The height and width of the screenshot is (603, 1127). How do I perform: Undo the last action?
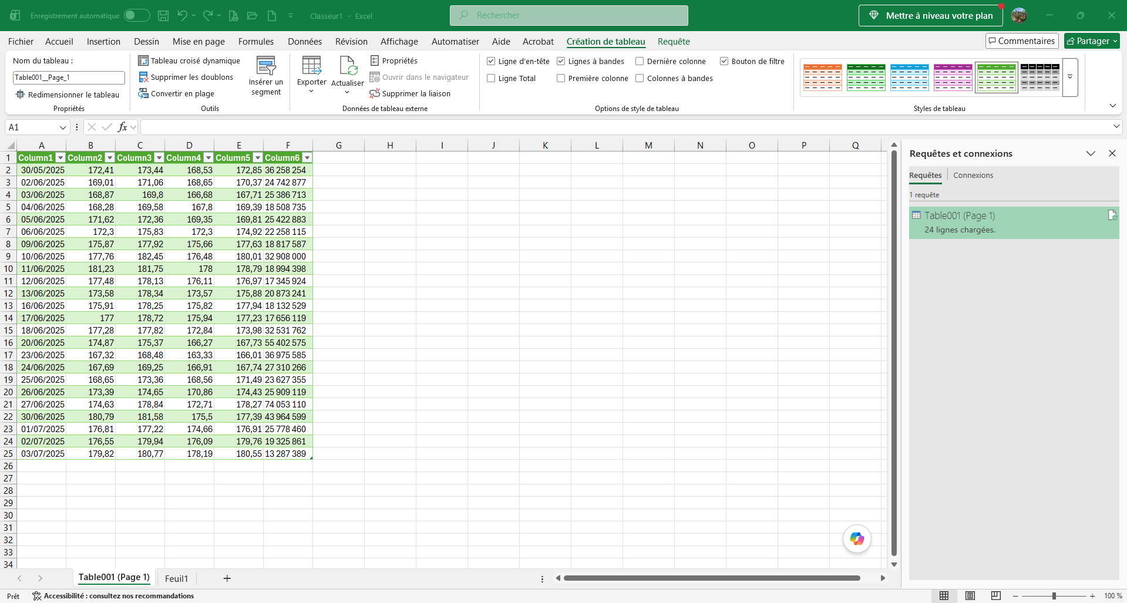coord(182,16)
